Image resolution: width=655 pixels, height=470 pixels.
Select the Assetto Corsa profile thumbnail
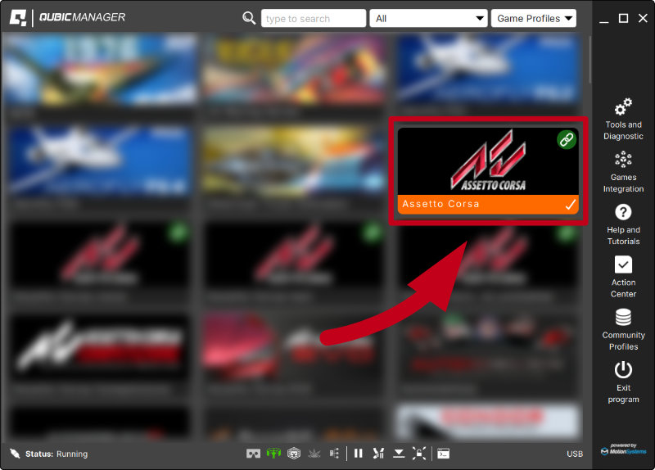[488, 161]
